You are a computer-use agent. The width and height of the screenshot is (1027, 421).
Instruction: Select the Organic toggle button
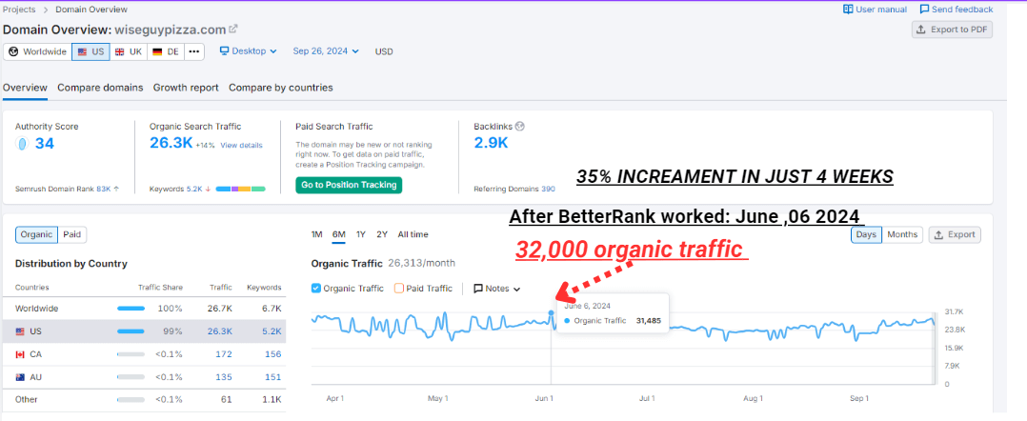(36, 234)
